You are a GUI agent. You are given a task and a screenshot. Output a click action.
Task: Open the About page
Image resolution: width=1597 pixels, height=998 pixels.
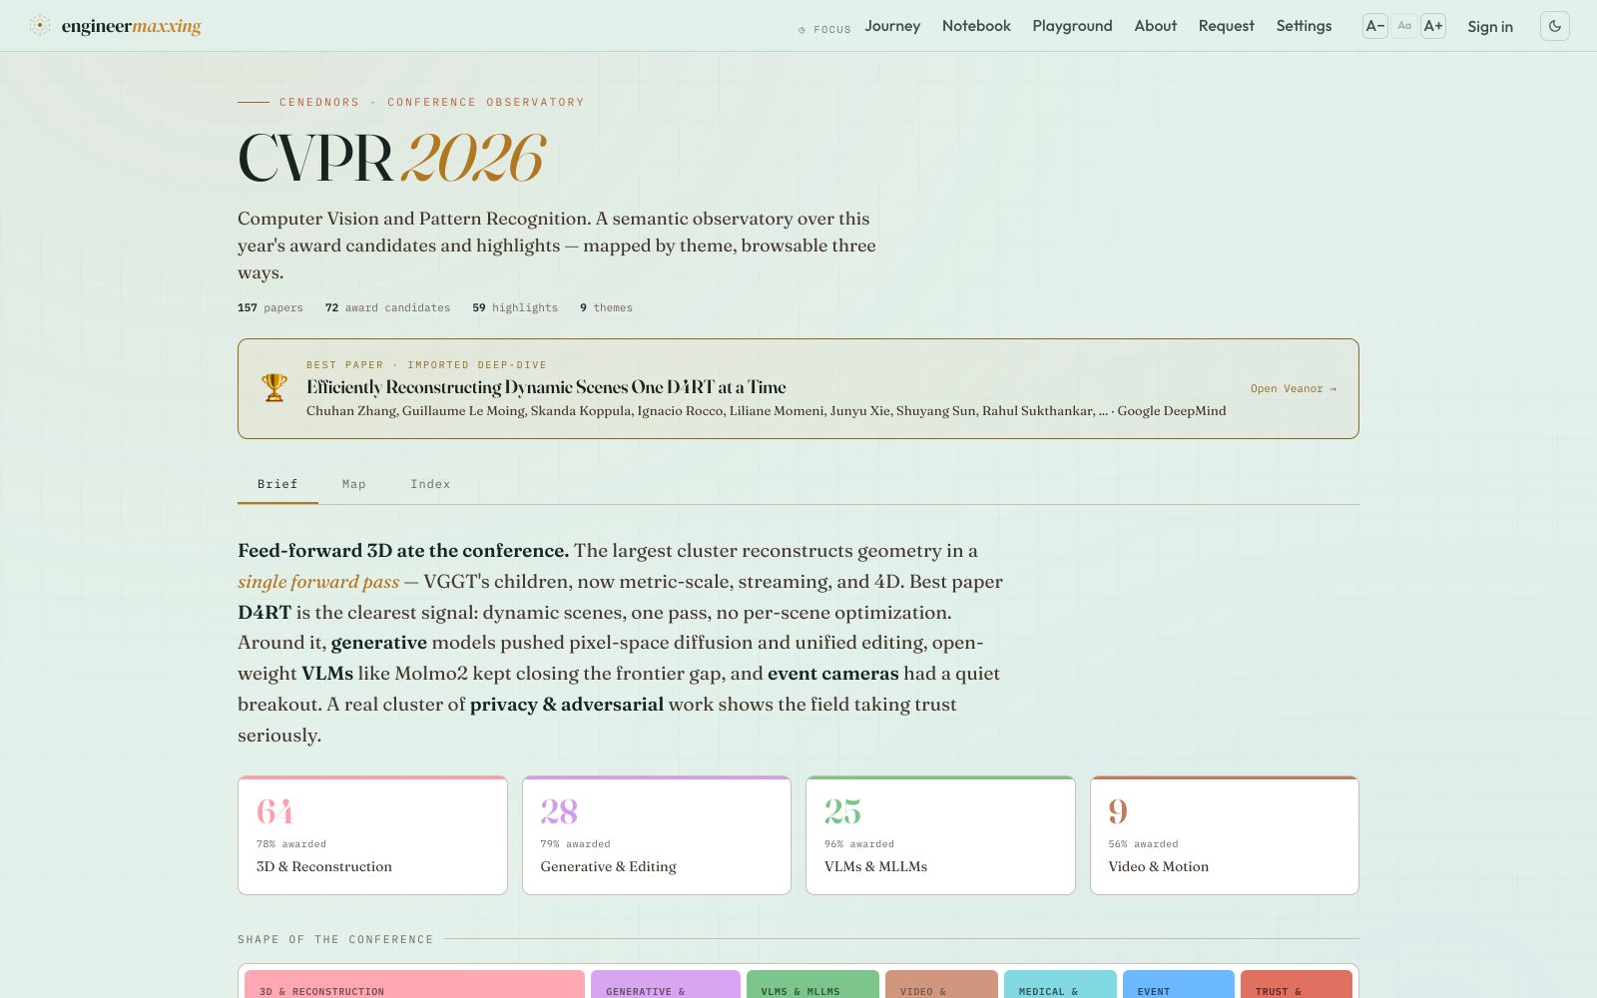(1155, 26)
